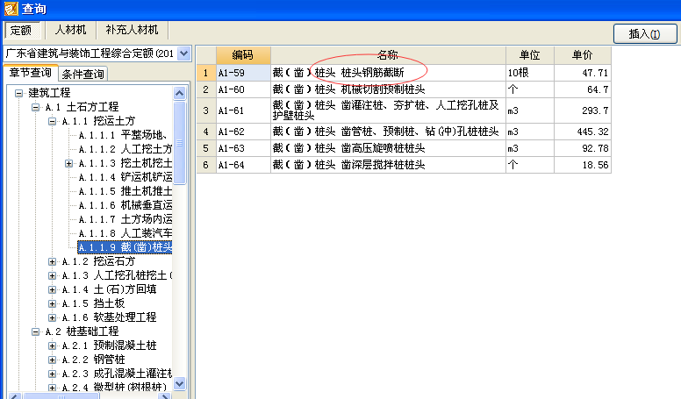681x399 pixels.
Task: Expand the A.2.2 钢管桩 node
Action: tap(52, 360)
